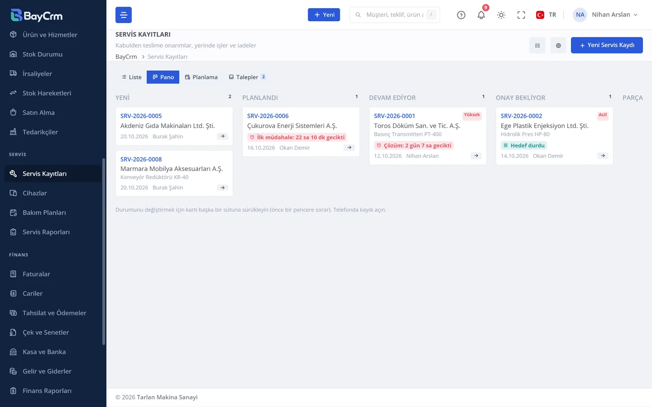The width and height of the screenshot is (652, 407).
Task: Click the list options icon in page header
Action: pos(537,45)
